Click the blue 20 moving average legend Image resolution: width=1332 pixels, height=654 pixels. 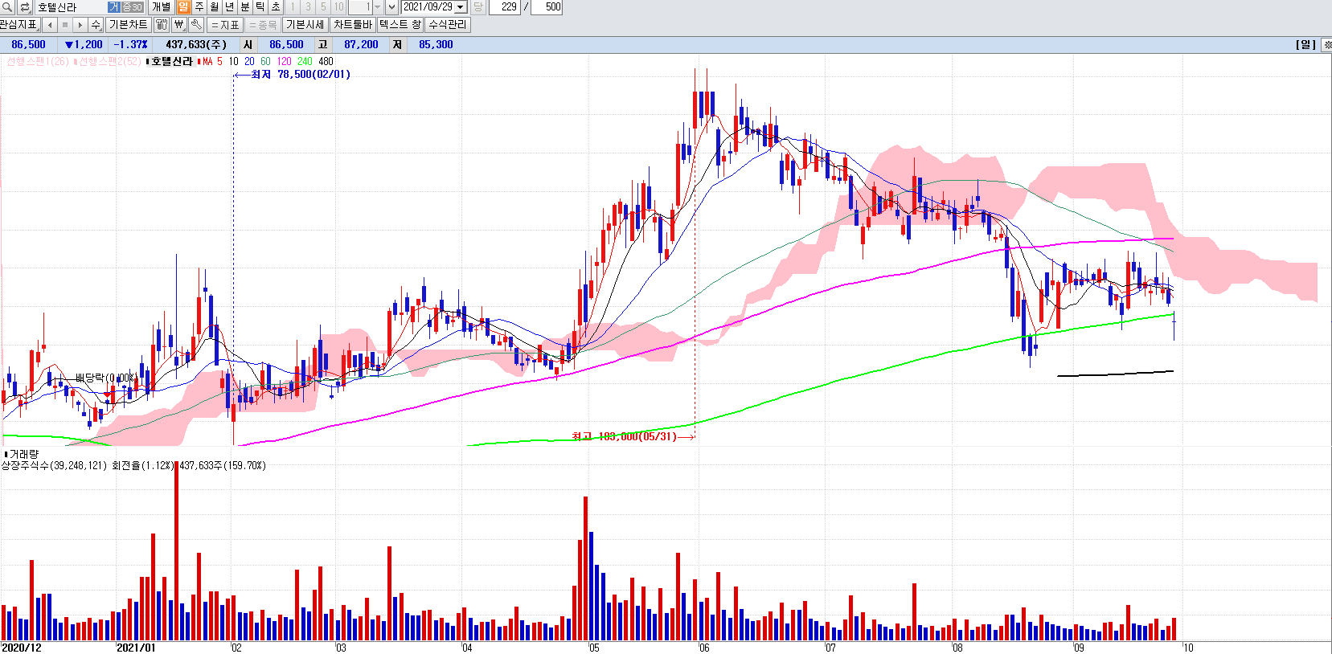tap(249, 62)
